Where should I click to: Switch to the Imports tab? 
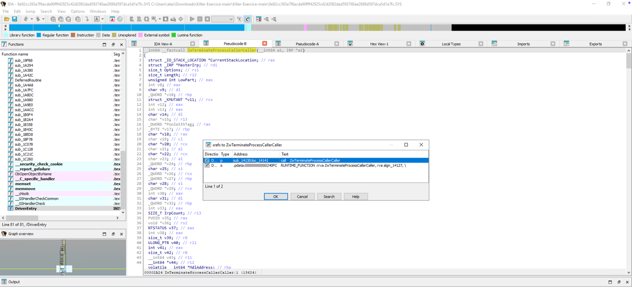point(523,44)
